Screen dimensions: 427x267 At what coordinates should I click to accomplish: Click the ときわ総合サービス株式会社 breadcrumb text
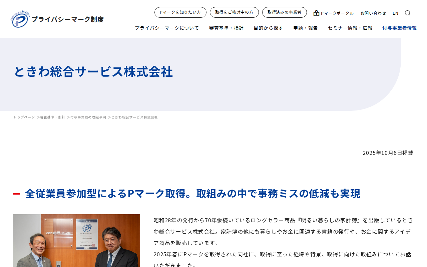tap(134, 117)
